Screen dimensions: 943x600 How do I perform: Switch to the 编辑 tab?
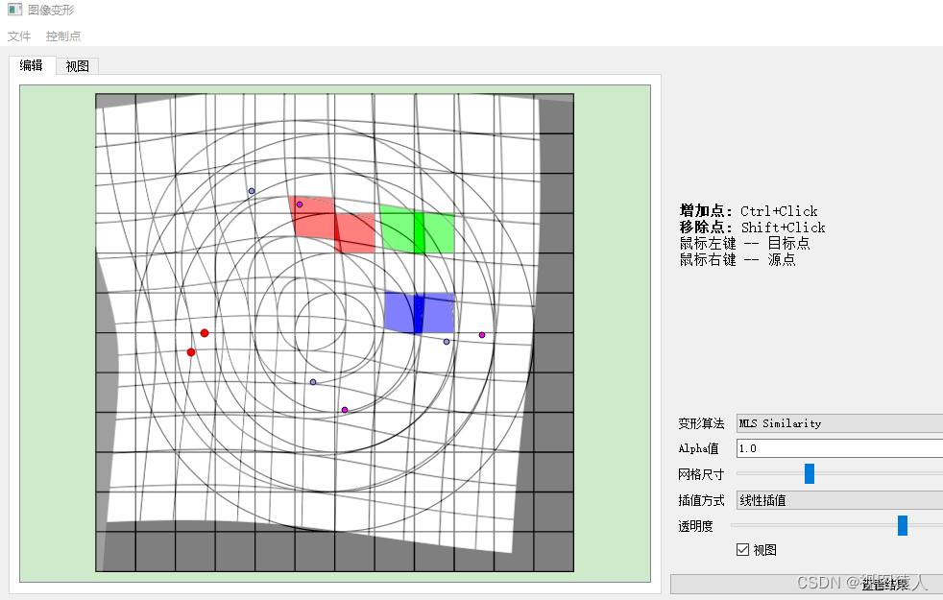point(32,65)
